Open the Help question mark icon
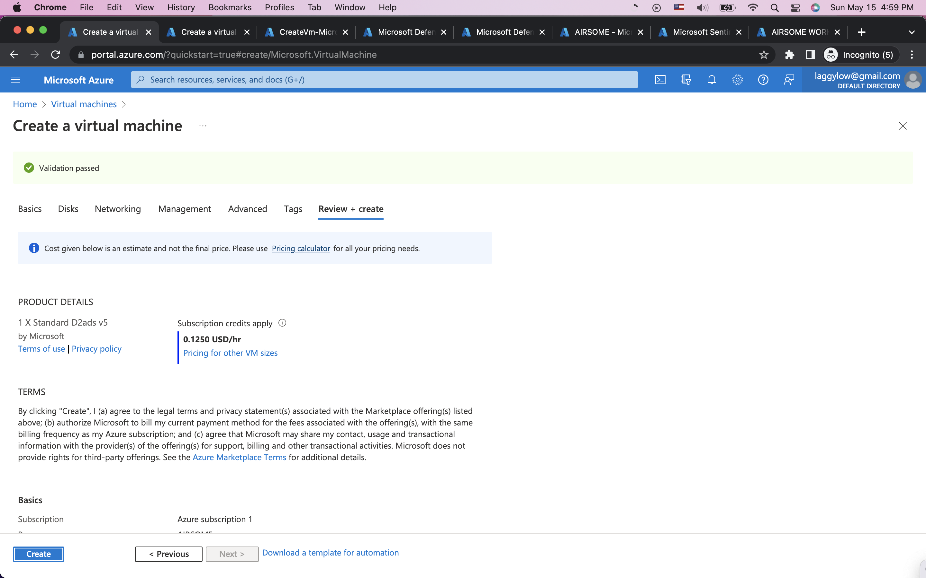 click(763, 80)
